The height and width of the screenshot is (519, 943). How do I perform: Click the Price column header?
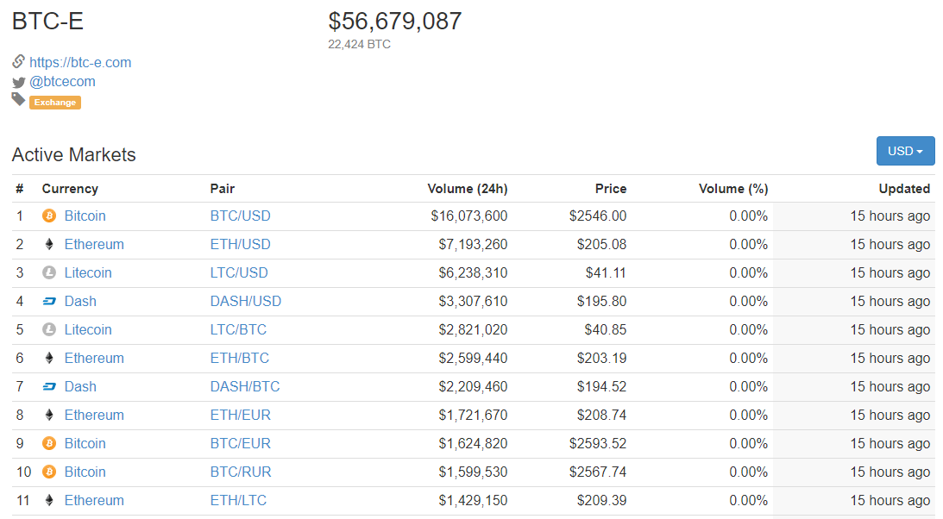(611, 189)
